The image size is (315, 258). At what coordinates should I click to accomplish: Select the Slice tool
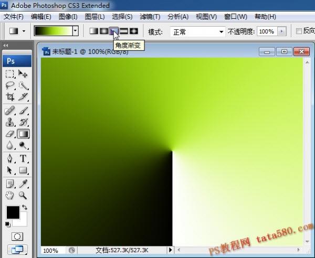(23, 97)
